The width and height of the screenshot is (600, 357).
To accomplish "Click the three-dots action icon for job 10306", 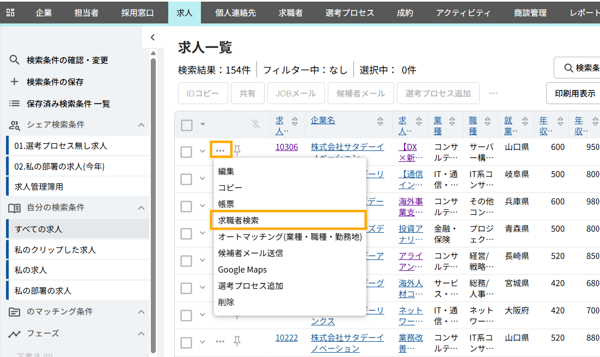I will (x=221, y=149).
